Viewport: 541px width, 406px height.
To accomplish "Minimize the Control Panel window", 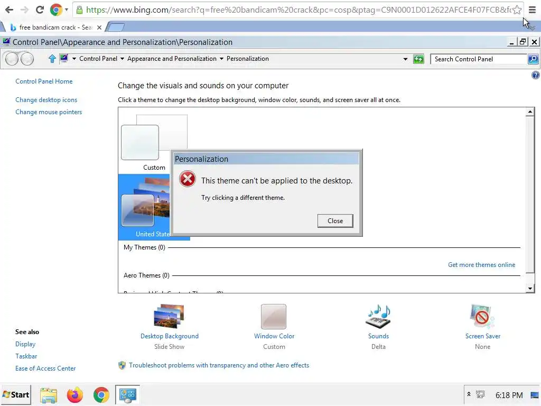I will tap(511, 42).
